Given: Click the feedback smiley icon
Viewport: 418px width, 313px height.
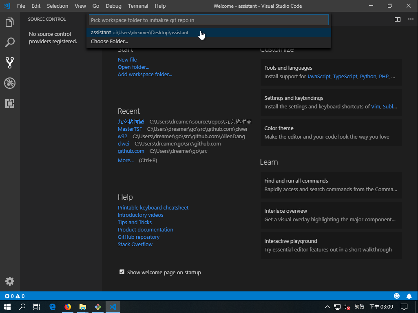Looking at the screenshot, I should 397,296.
